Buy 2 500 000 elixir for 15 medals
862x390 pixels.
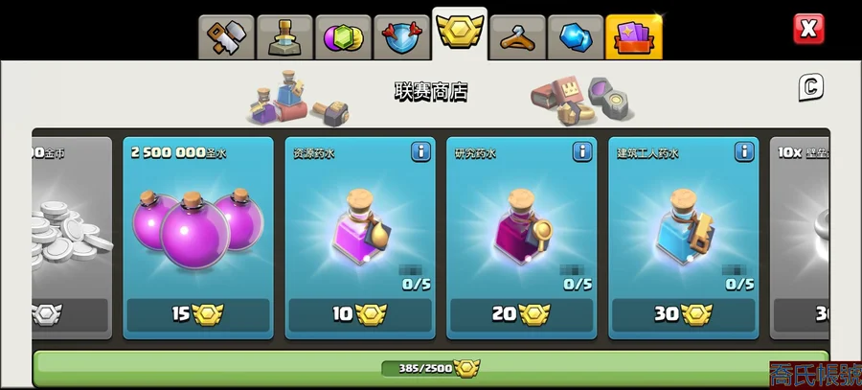(x=198, y=314)
